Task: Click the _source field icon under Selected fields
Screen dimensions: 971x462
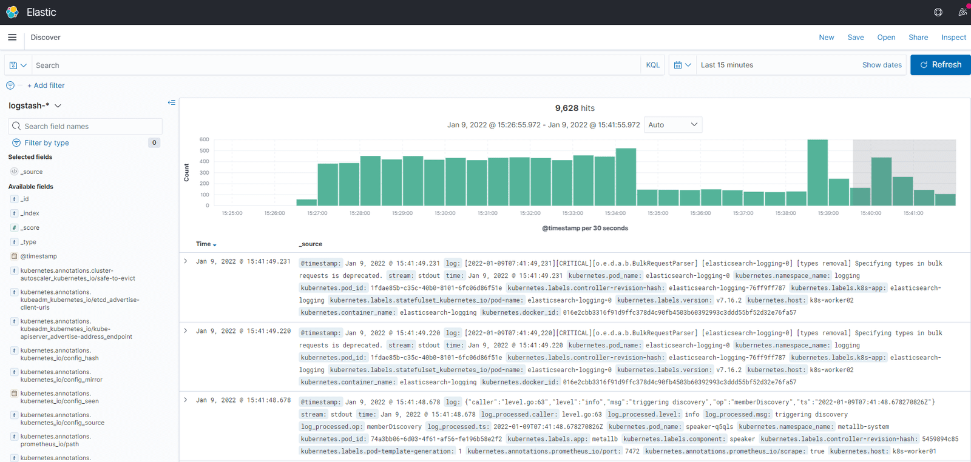Action: point(14,172)
